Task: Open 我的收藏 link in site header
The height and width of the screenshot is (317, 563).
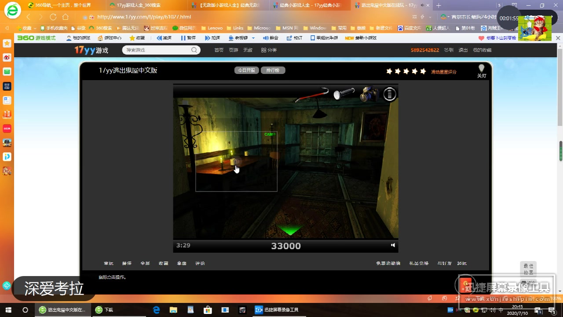Action: pos(482,50)
